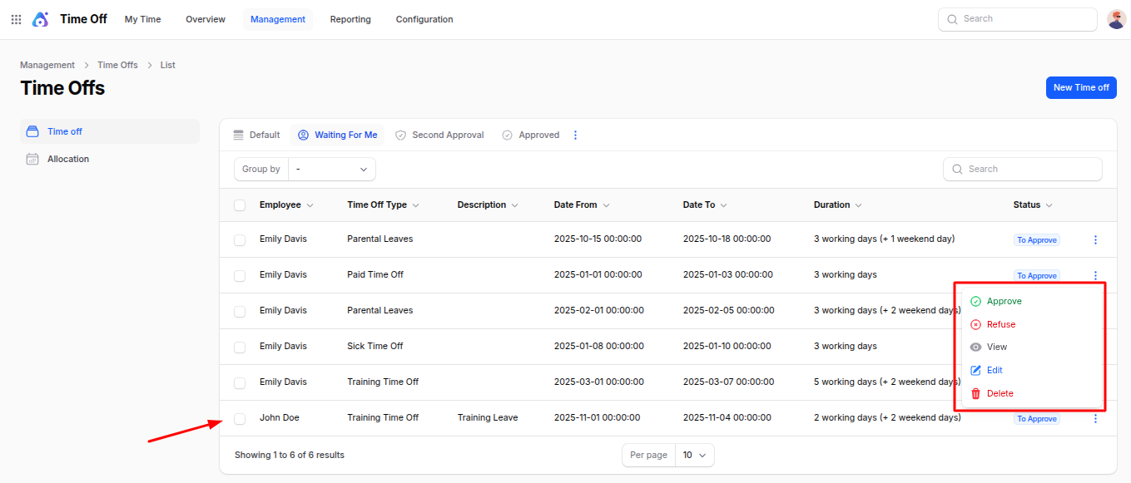Open the app grid launcher icon
1131x483 pixels.
(x=16, y=19)
